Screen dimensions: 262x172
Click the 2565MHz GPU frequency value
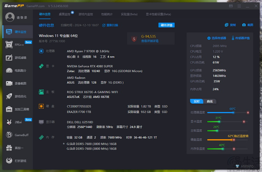click(x=219, y=70)
